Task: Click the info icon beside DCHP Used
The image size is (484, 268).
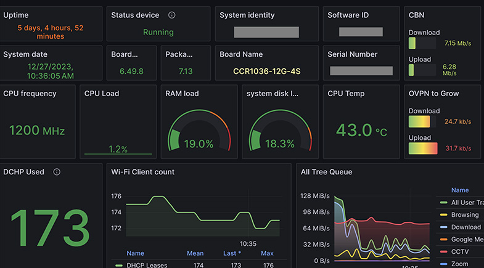Action: [x=57, y=172]
